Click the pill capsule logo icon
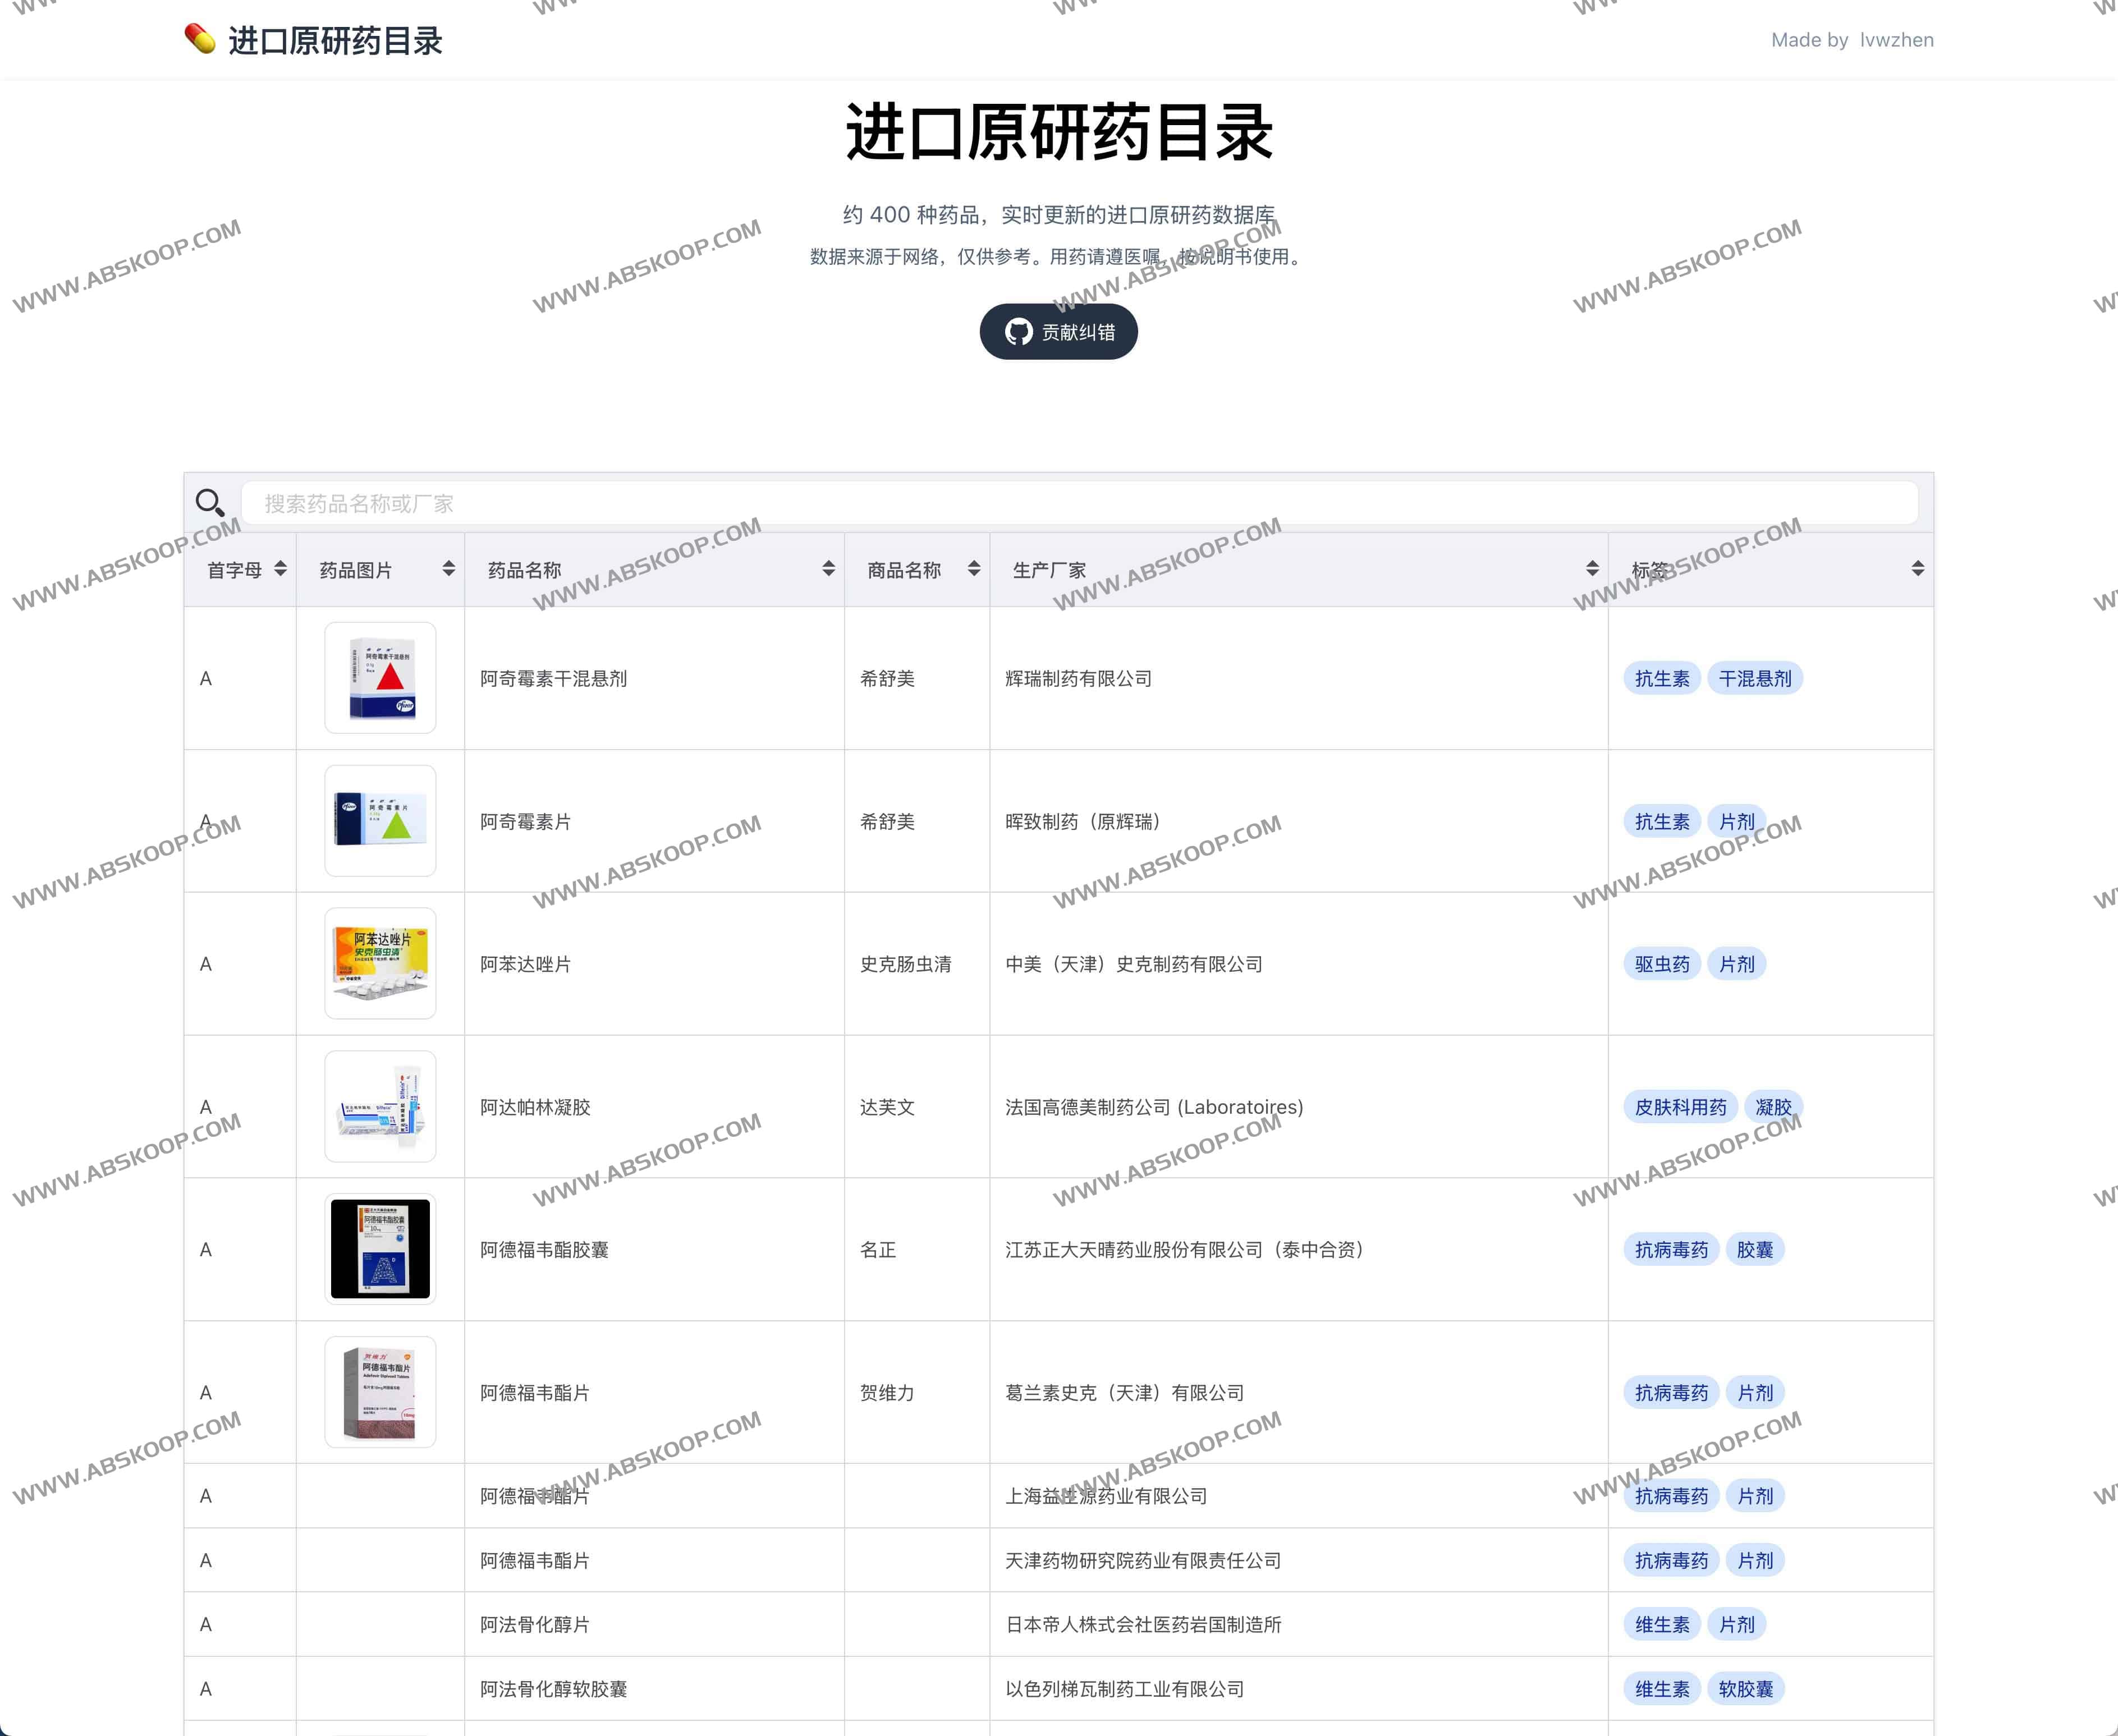The width and height of the screenshot is (2118, 1736). pyautogui.click(x=200, y=39)
